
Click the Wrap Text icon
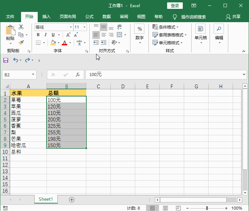120,27
